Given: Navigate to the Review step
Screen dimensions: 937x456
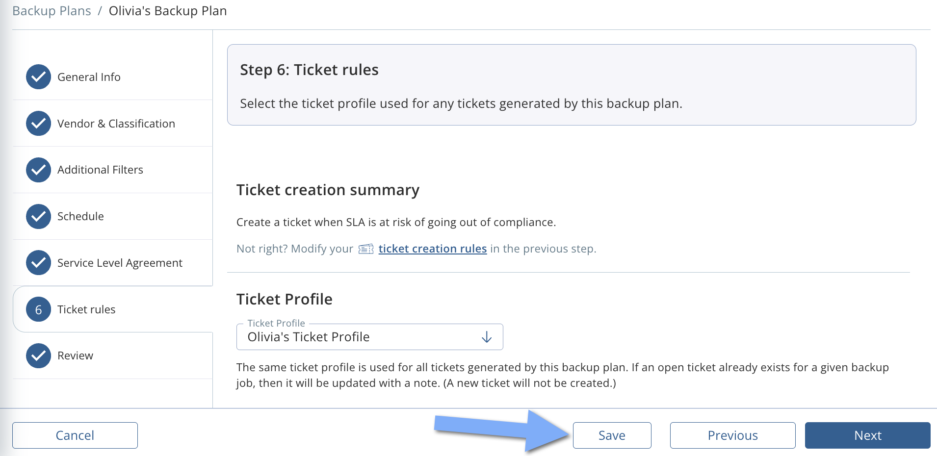Looking at the screenshot, I should tap(75, 355).
